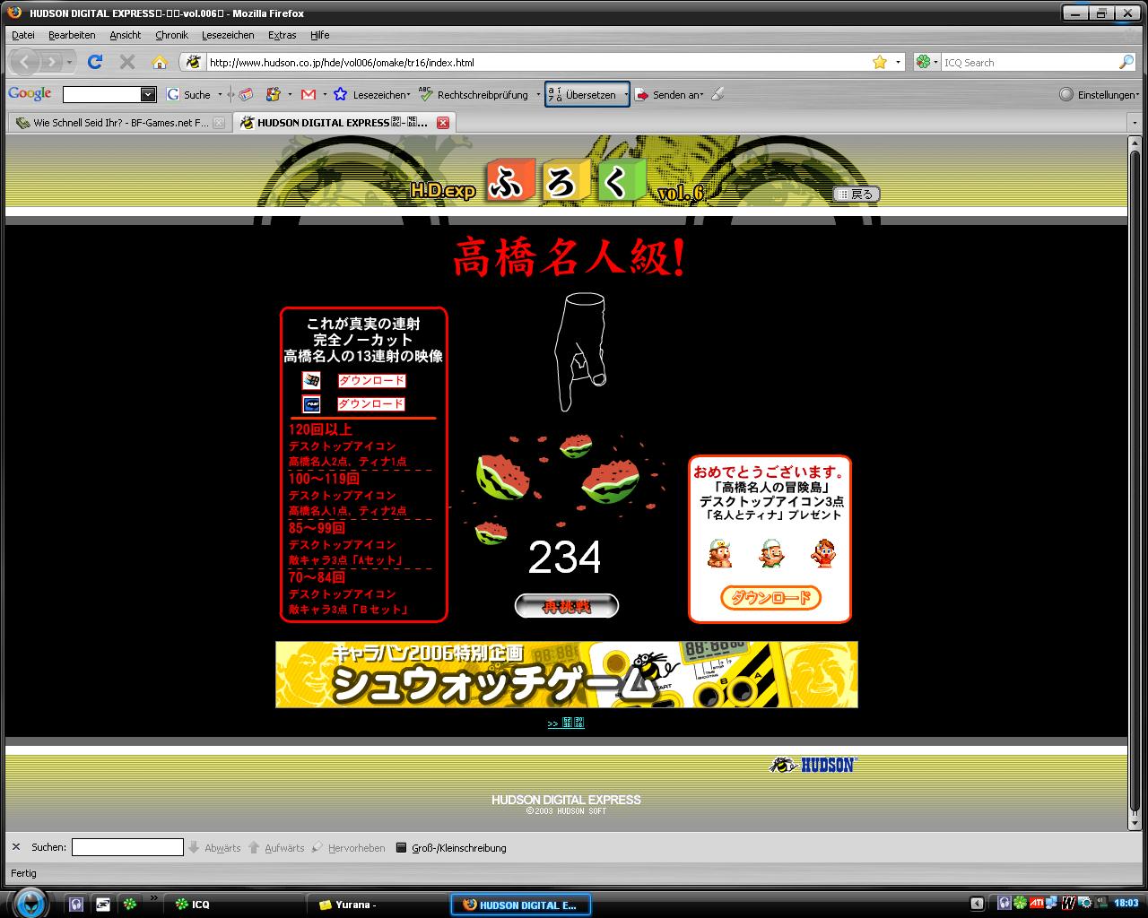The image size is (1148, 918).
Task: Click the orange ダウンロード prize button
Action: 770,597
